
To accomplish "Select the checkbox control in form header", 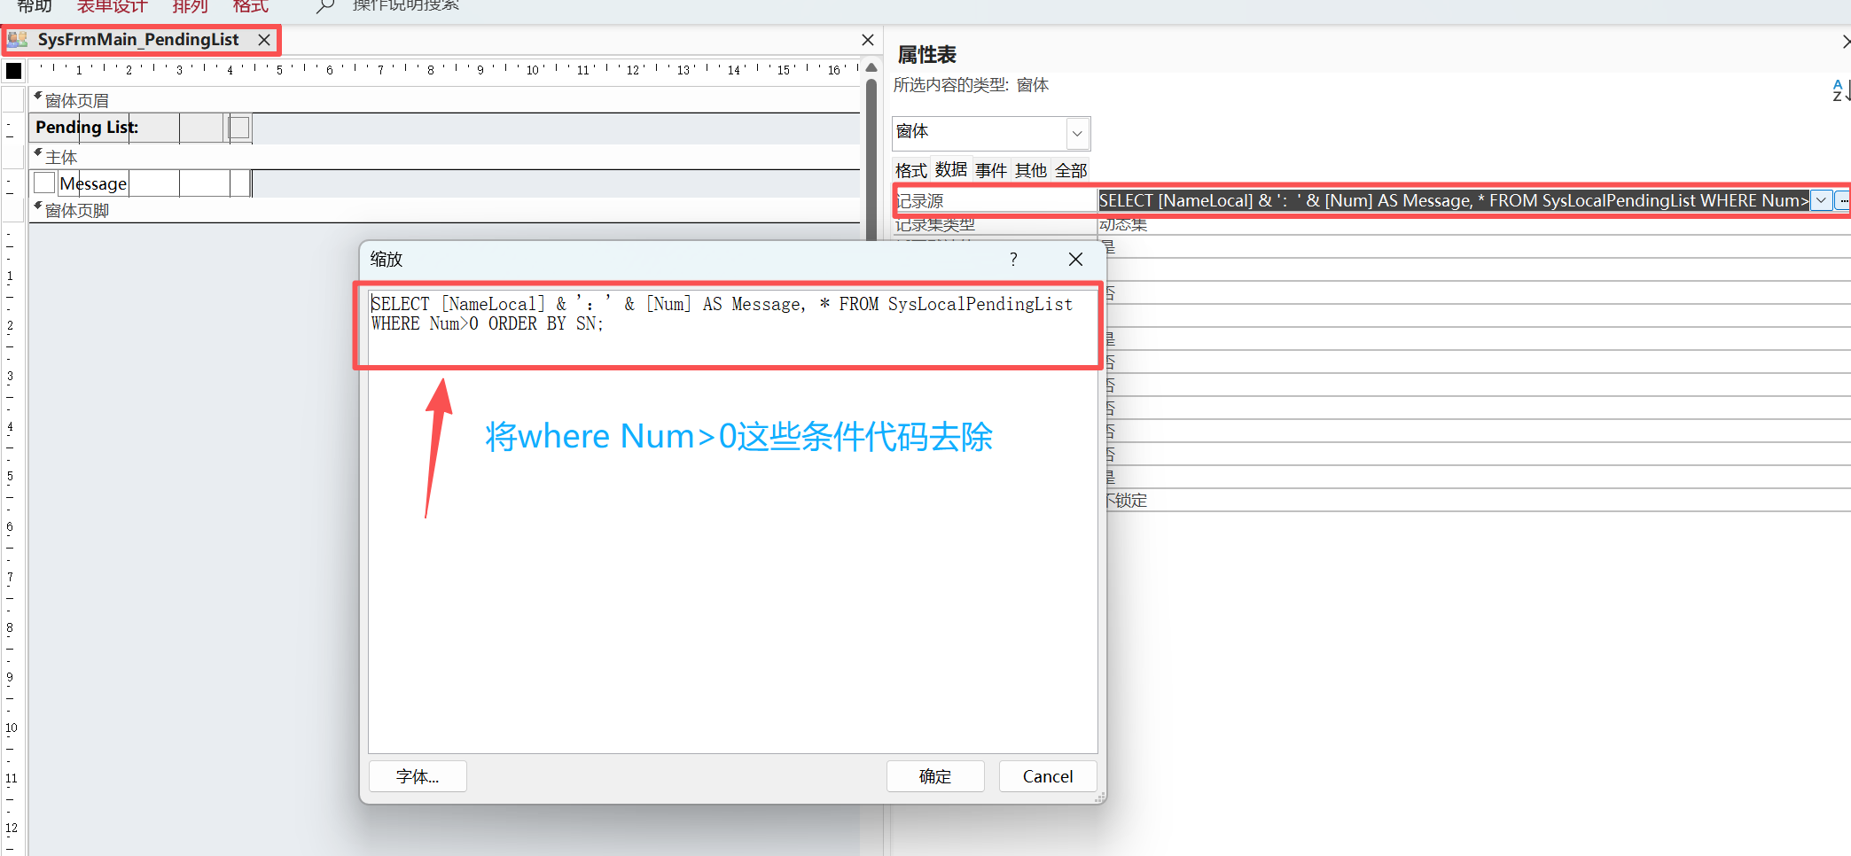I will (x=239, y=128).
